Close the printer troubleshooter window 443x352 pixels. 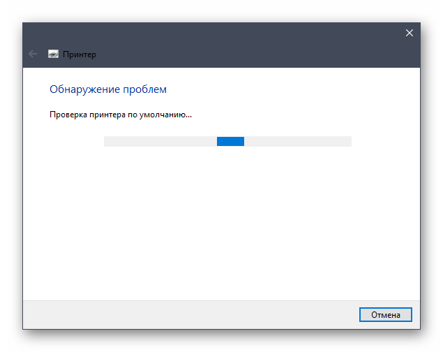pos(410,33)
